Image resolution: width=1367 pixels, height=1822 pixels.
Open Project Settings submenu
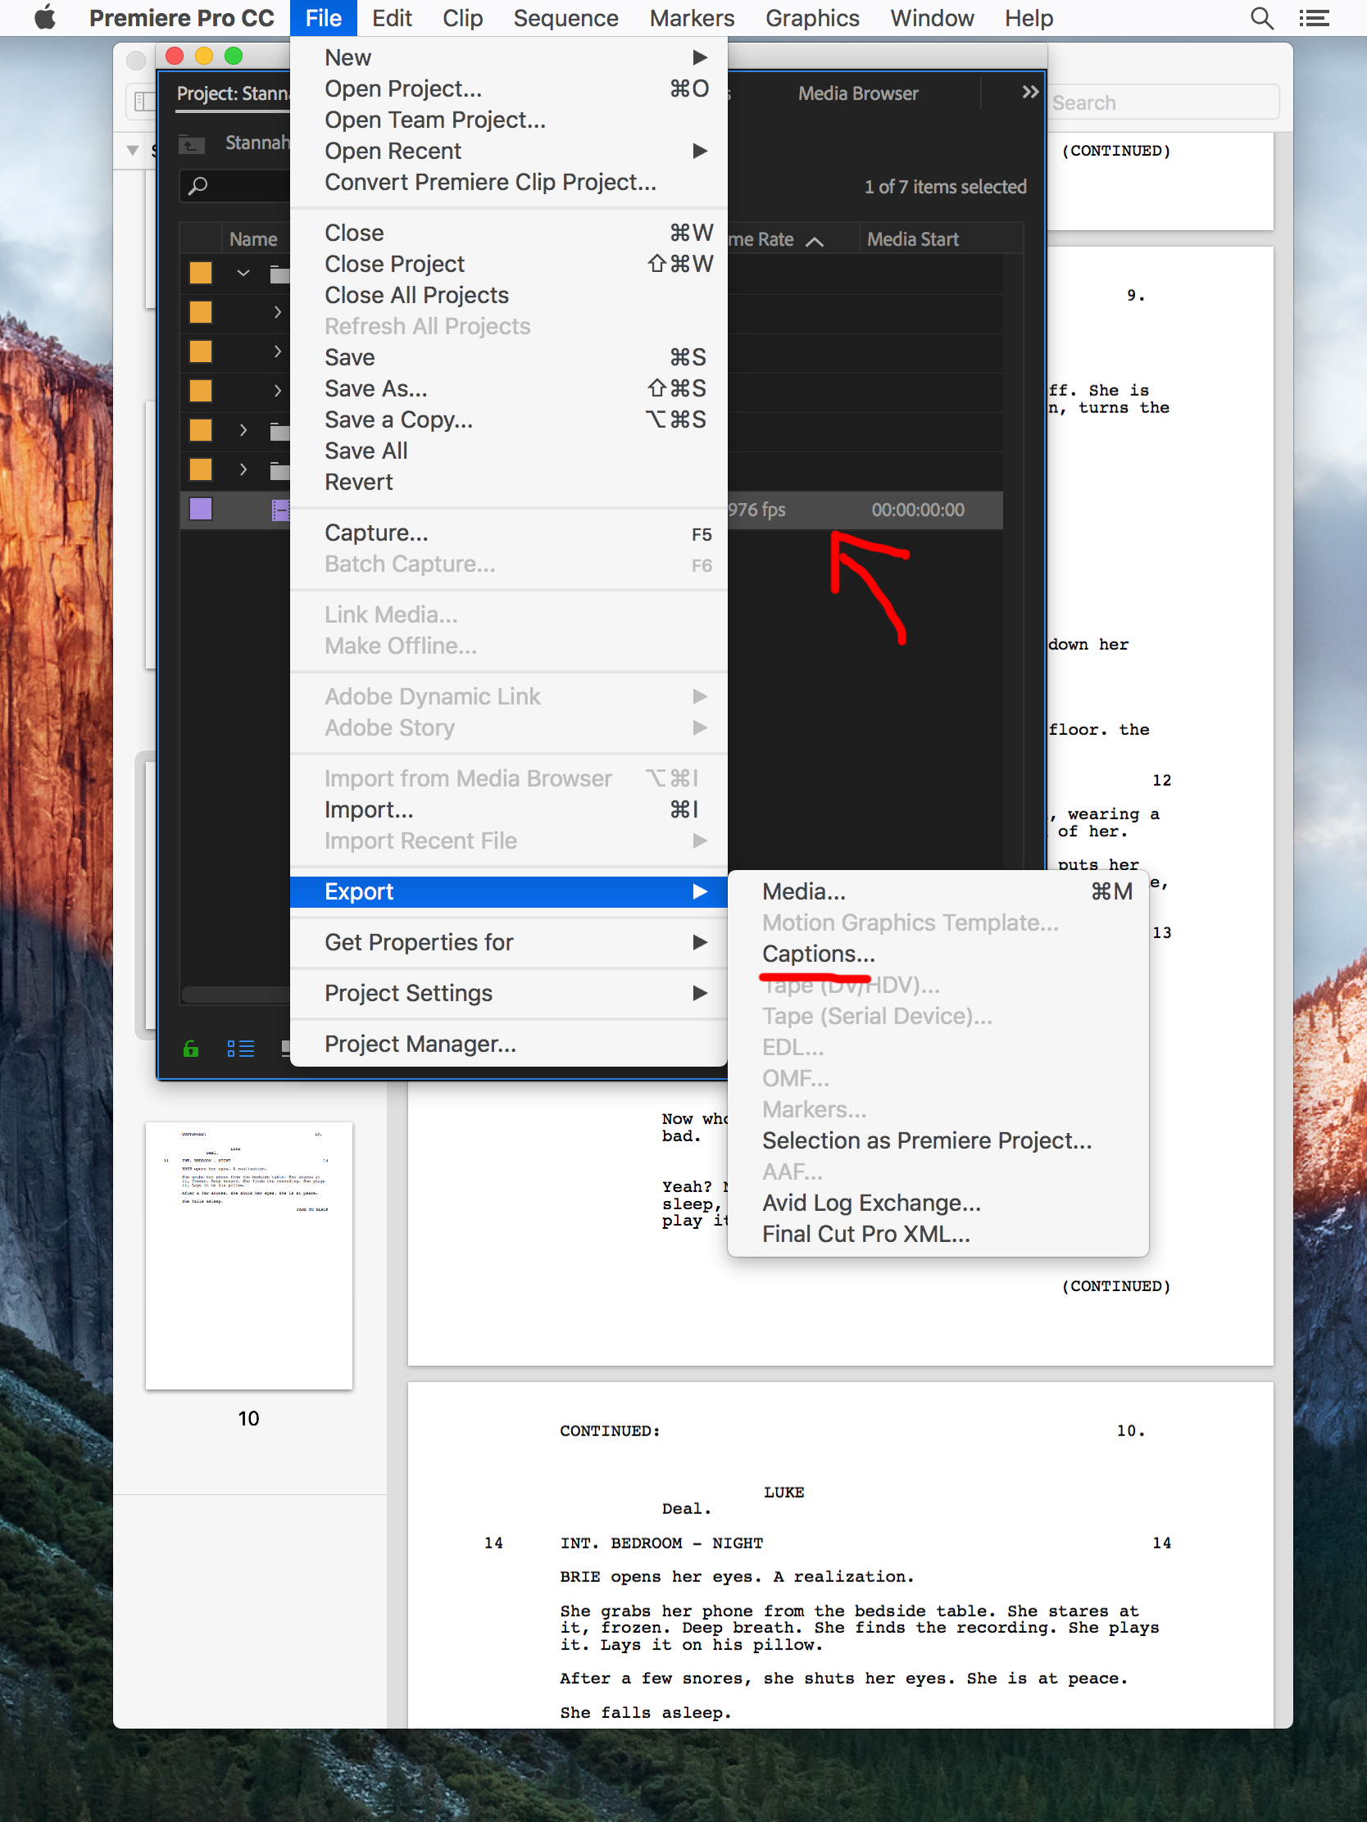click(x=508, y=994)
